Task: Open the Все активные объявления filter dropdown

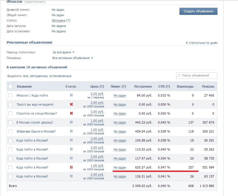Action: click(73, 58)
